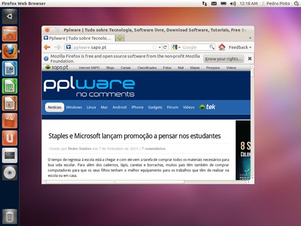Image resolution: width=301 pixels, height=226 pixels.
Task: Click the Firefox forward arrow
Action: coord(57,47)
